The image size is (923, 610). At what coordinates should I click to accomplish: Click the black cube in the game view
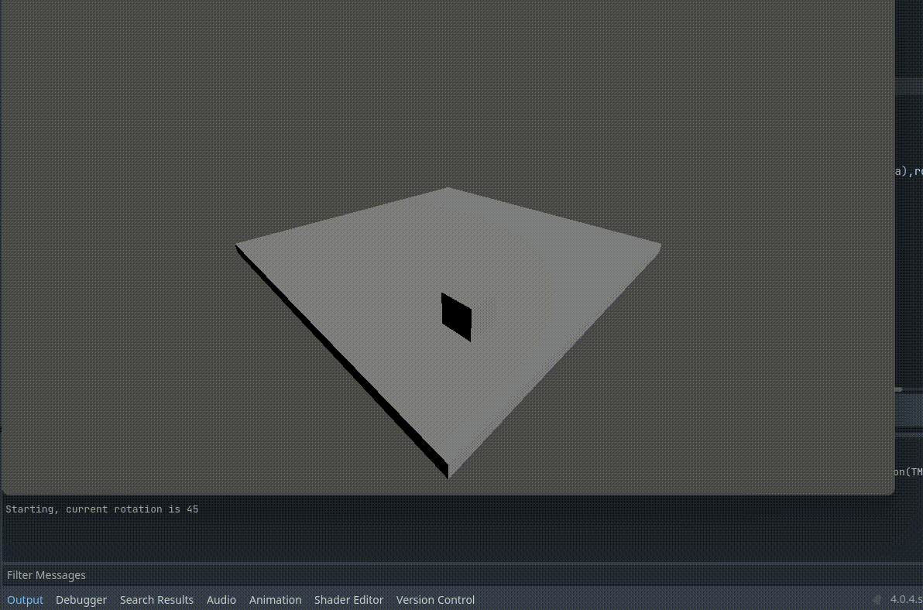(x=456, y=317)
